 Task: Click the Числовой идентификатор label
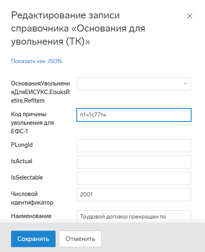32,198
